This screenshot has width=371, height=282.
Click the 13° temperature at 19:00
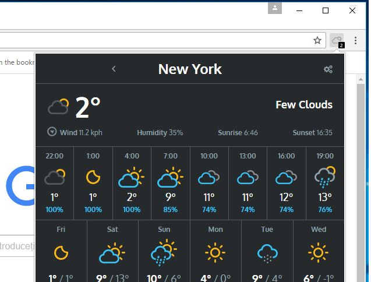[325, 198]
